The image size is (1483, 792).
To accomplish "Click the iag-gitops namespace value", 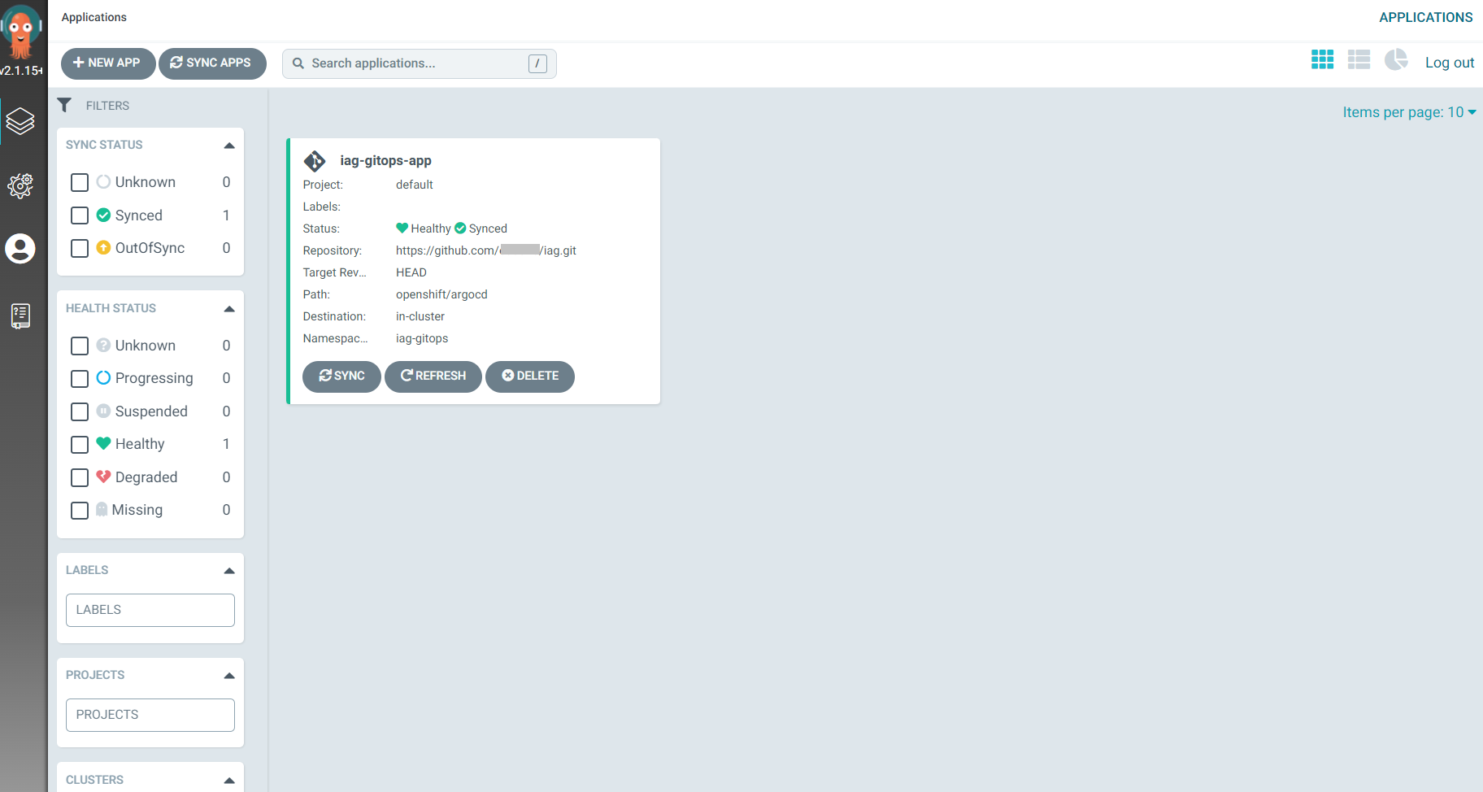I will tap(422, 338).
